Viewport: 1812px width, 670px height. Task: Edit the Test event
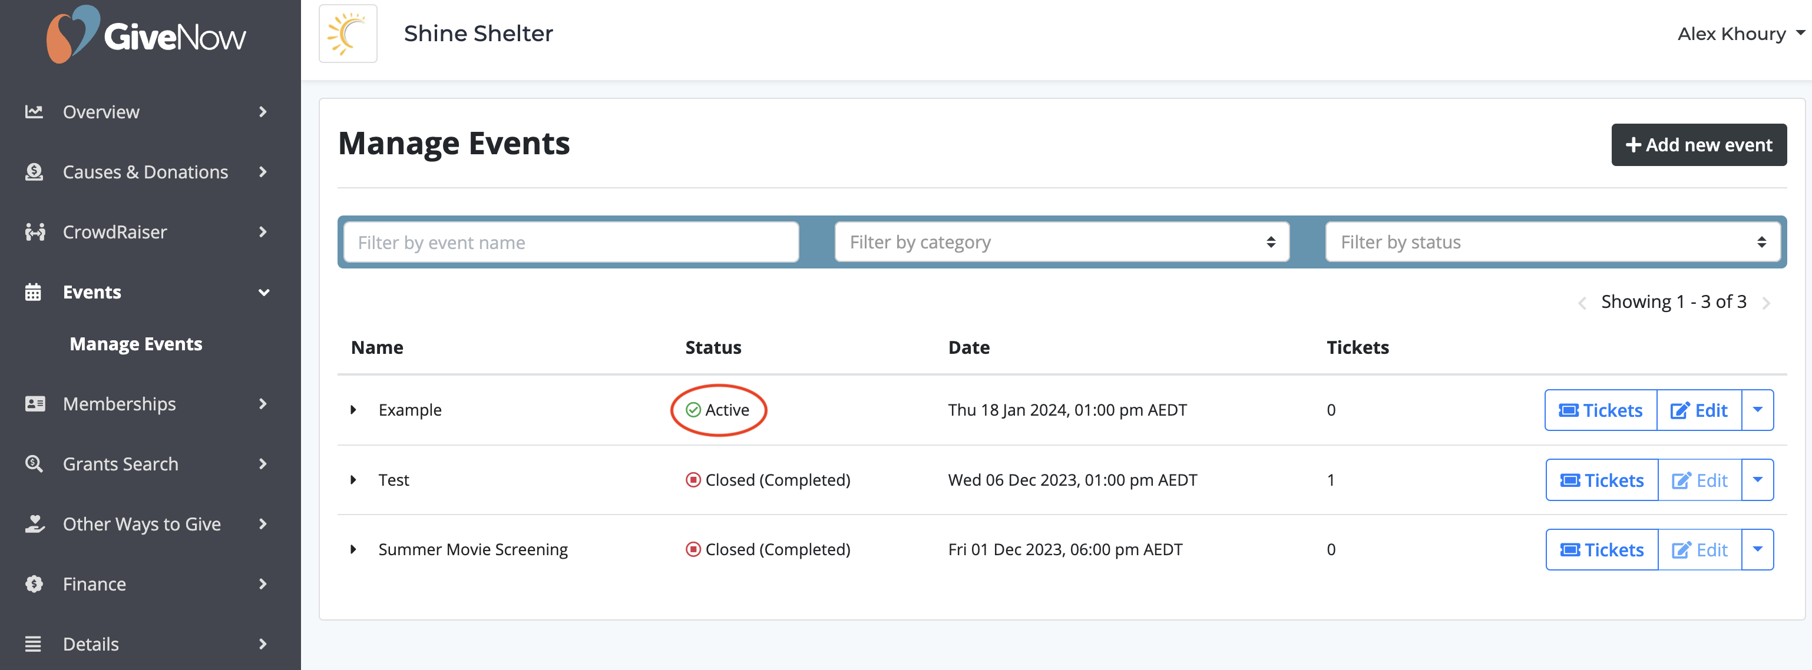pos(1699,479)
